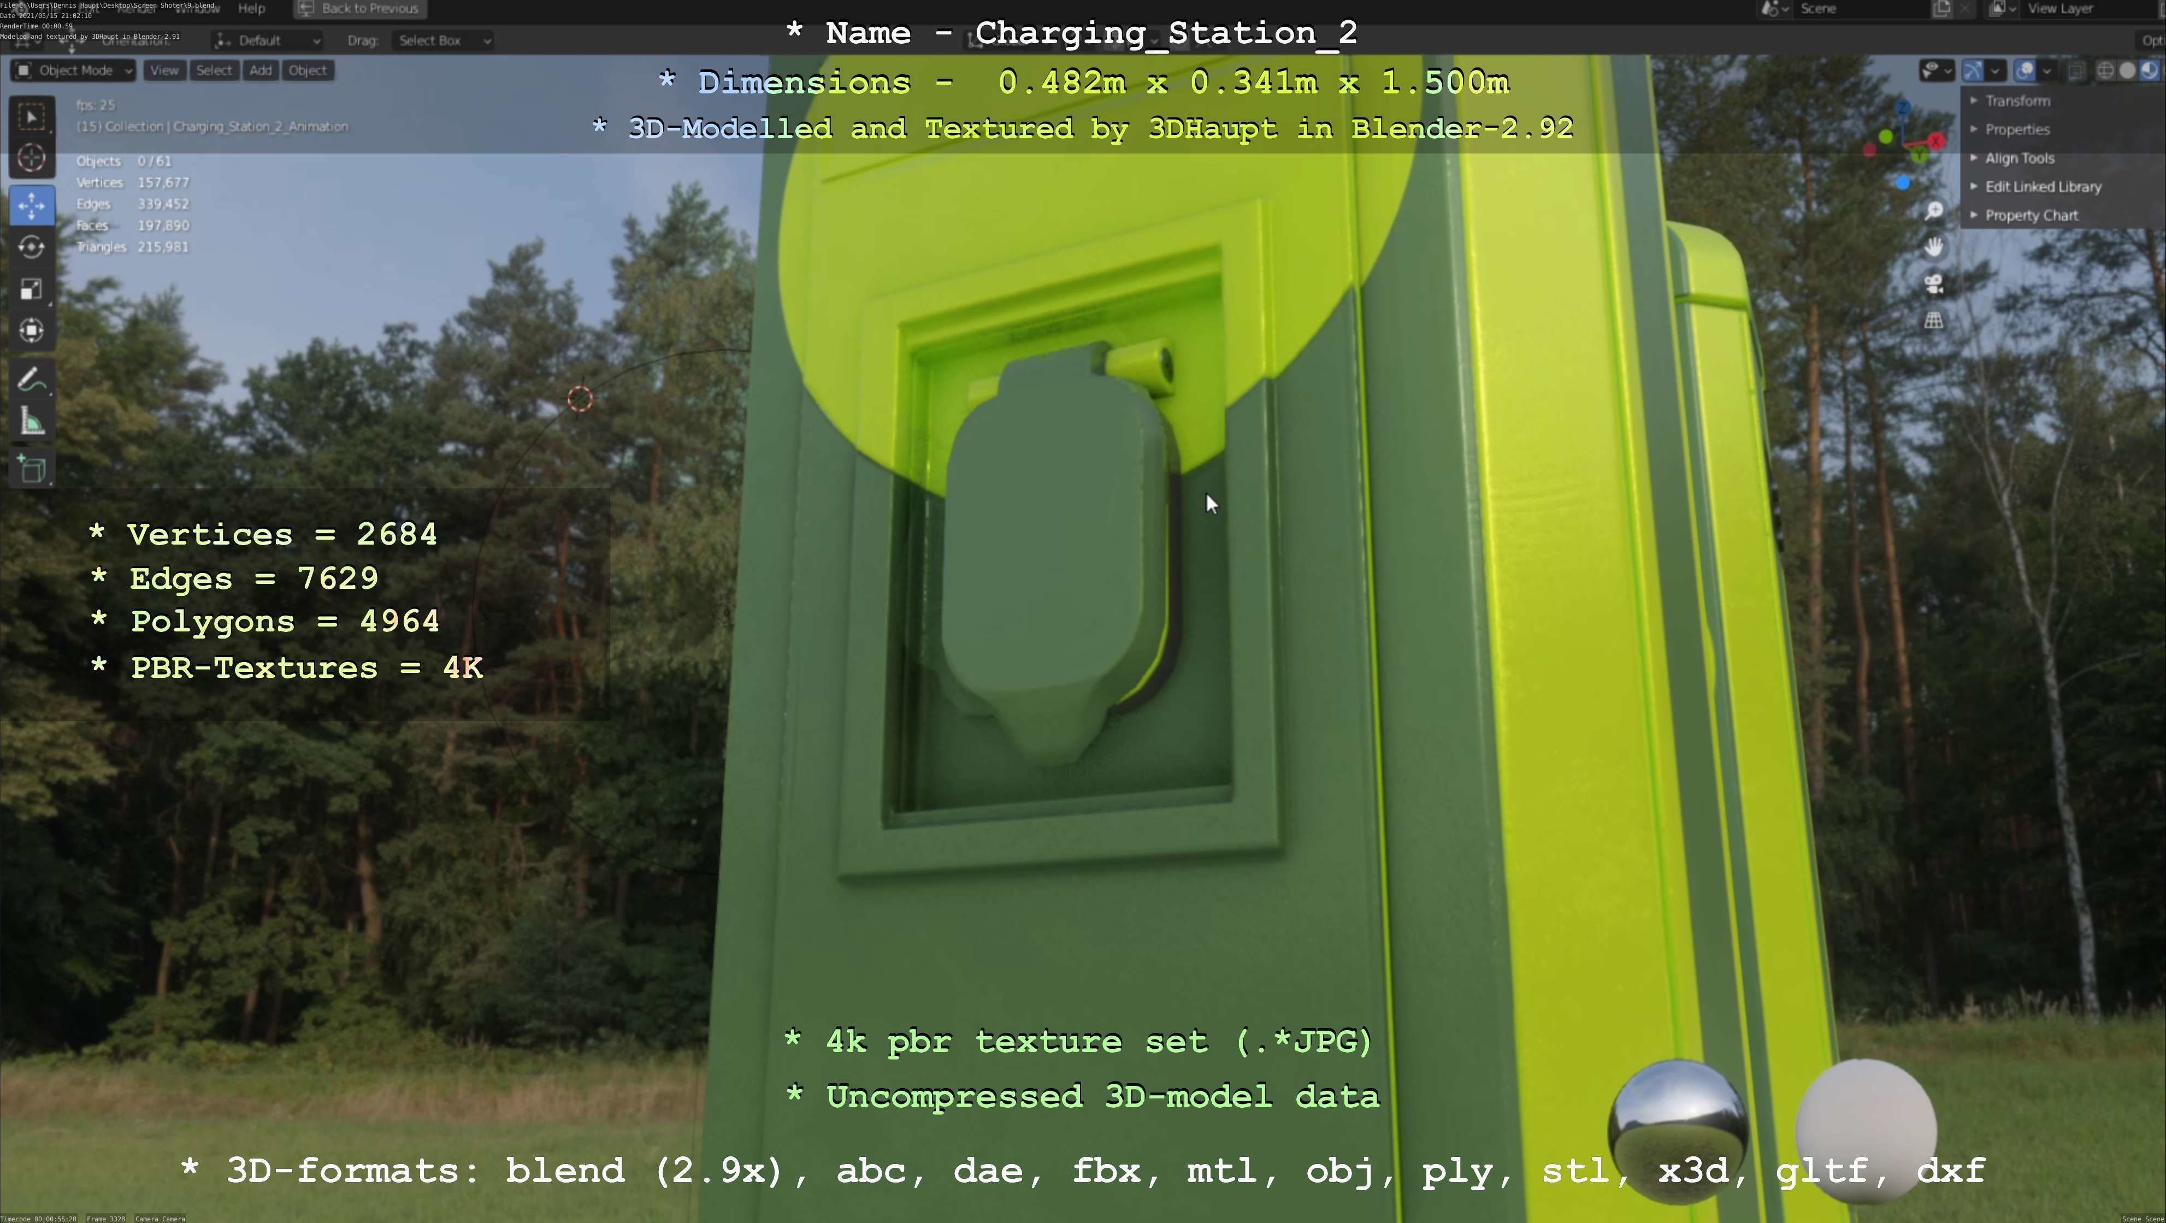The image size is (2166, 1223).
Task: Activate the Annotate pencil tool
Action: point(32,380)
